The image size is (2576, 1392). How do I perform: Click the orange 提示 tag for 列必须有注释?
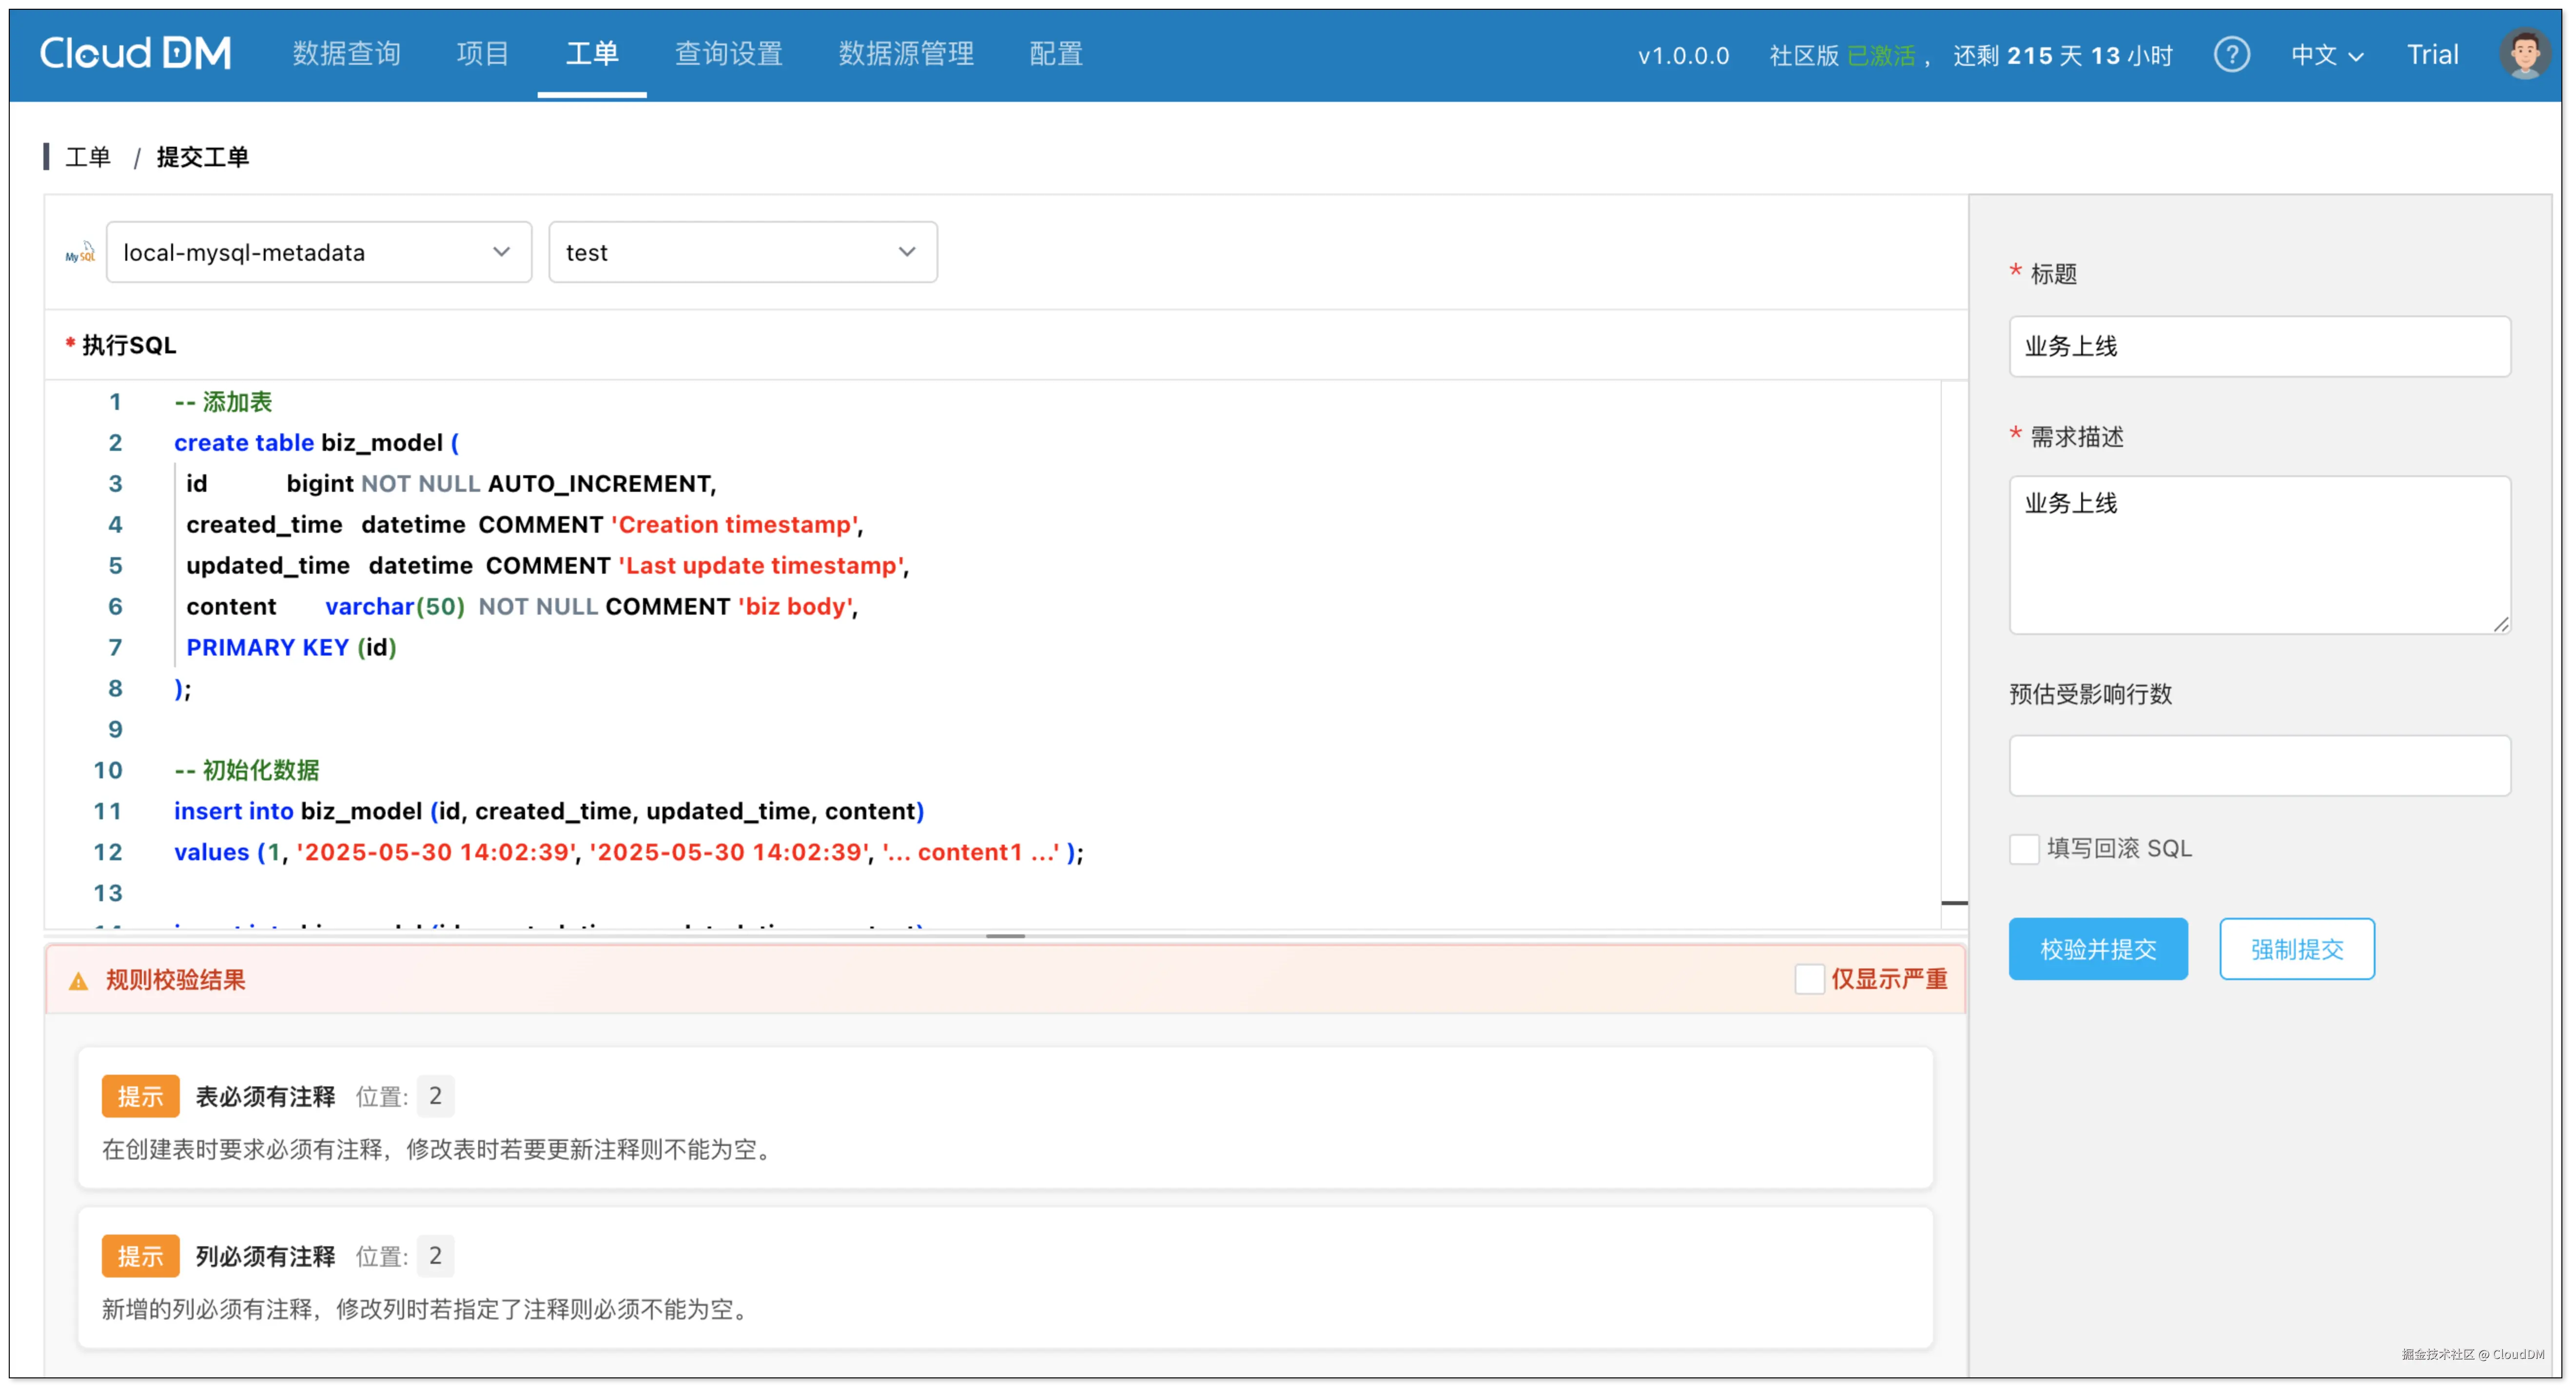(140, 1256)
